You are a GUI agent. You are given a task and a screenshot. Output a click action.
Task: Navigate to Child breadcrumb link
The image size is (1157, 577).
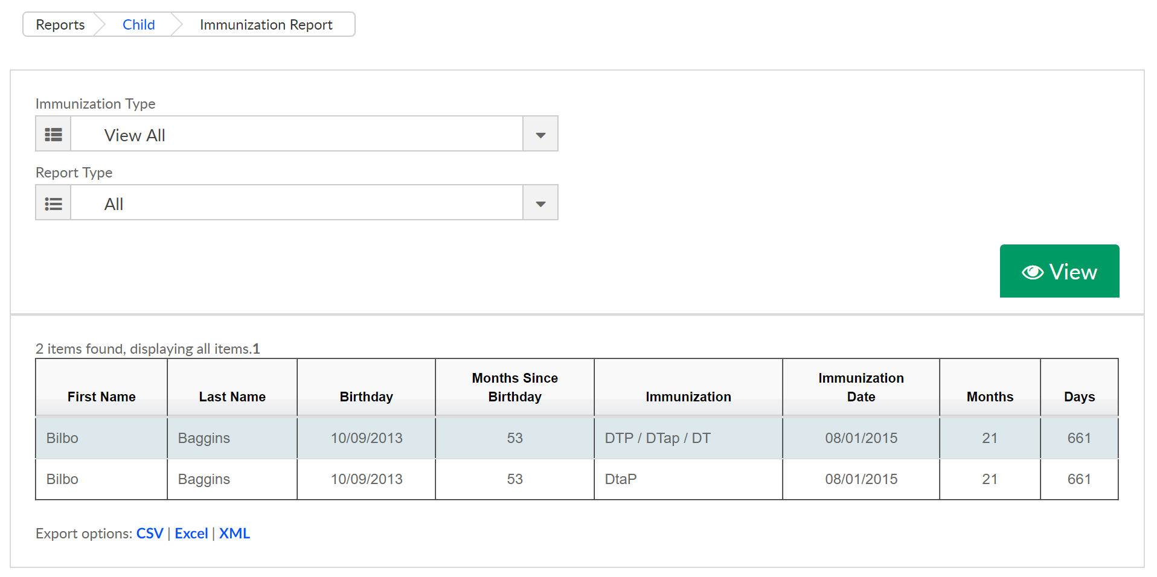click(x=138, y=25)
